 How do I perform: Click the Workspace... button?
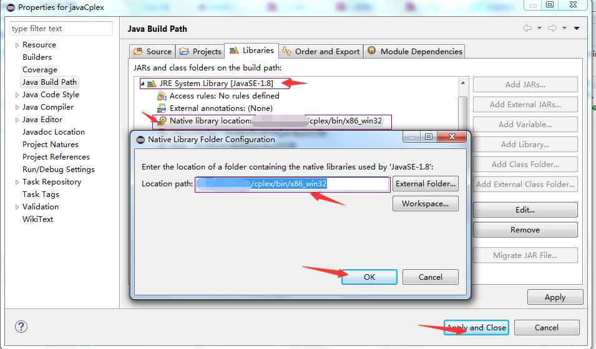[x=426, y=204]
